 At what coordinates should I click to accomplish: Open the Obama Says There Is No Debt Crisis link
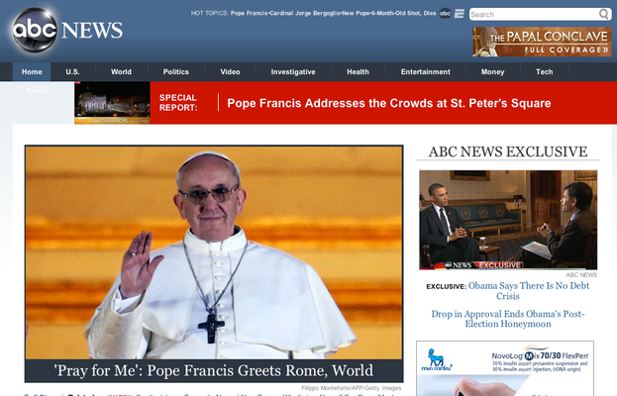pyautogui.click(x=529, y=291)
